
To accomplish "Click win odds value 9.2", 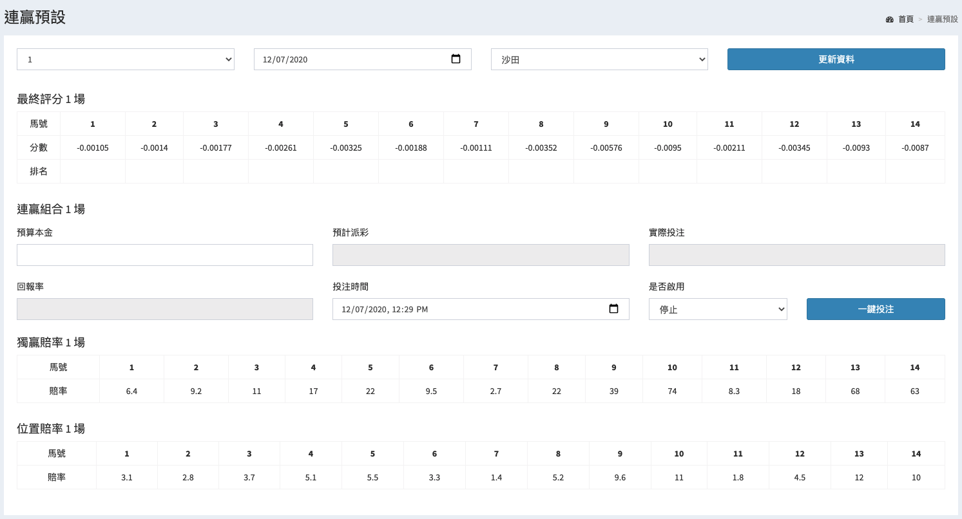I will click(x=196, y=391).
